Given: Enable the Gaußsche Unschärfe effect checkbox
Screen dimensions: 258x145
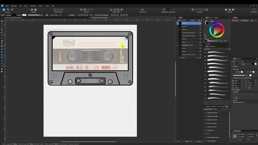Looking at the screenshot, I should coord(206,113).
